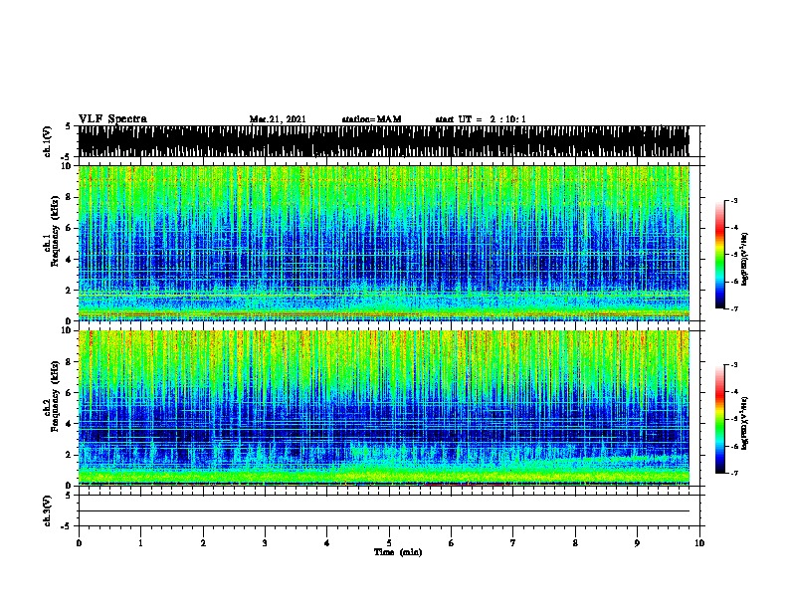Click the "ch.2 Frequency (kHz)" axis label

coord(51,396)
